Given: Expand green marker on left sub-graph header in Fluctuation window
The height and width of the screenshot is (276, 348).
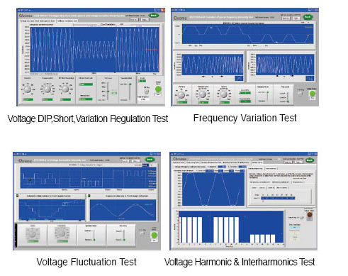Looking at the screenshot, I should pyautogui.click(x=17, y=196).
